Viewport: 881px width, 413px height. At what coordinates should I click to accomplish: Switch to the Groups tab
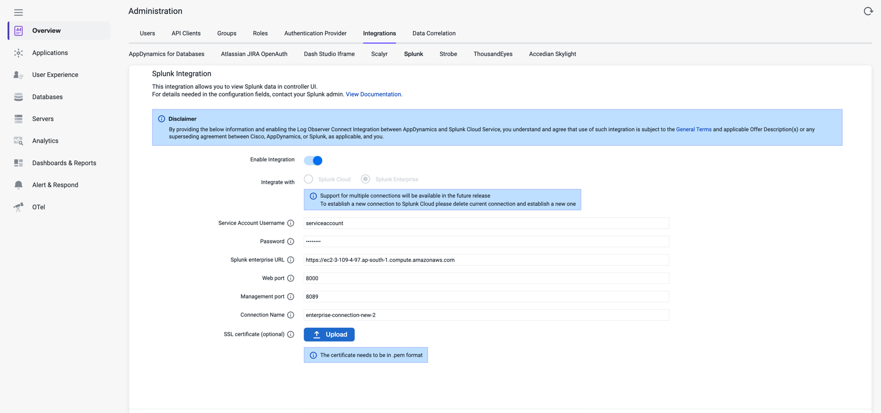coord(227,33)
